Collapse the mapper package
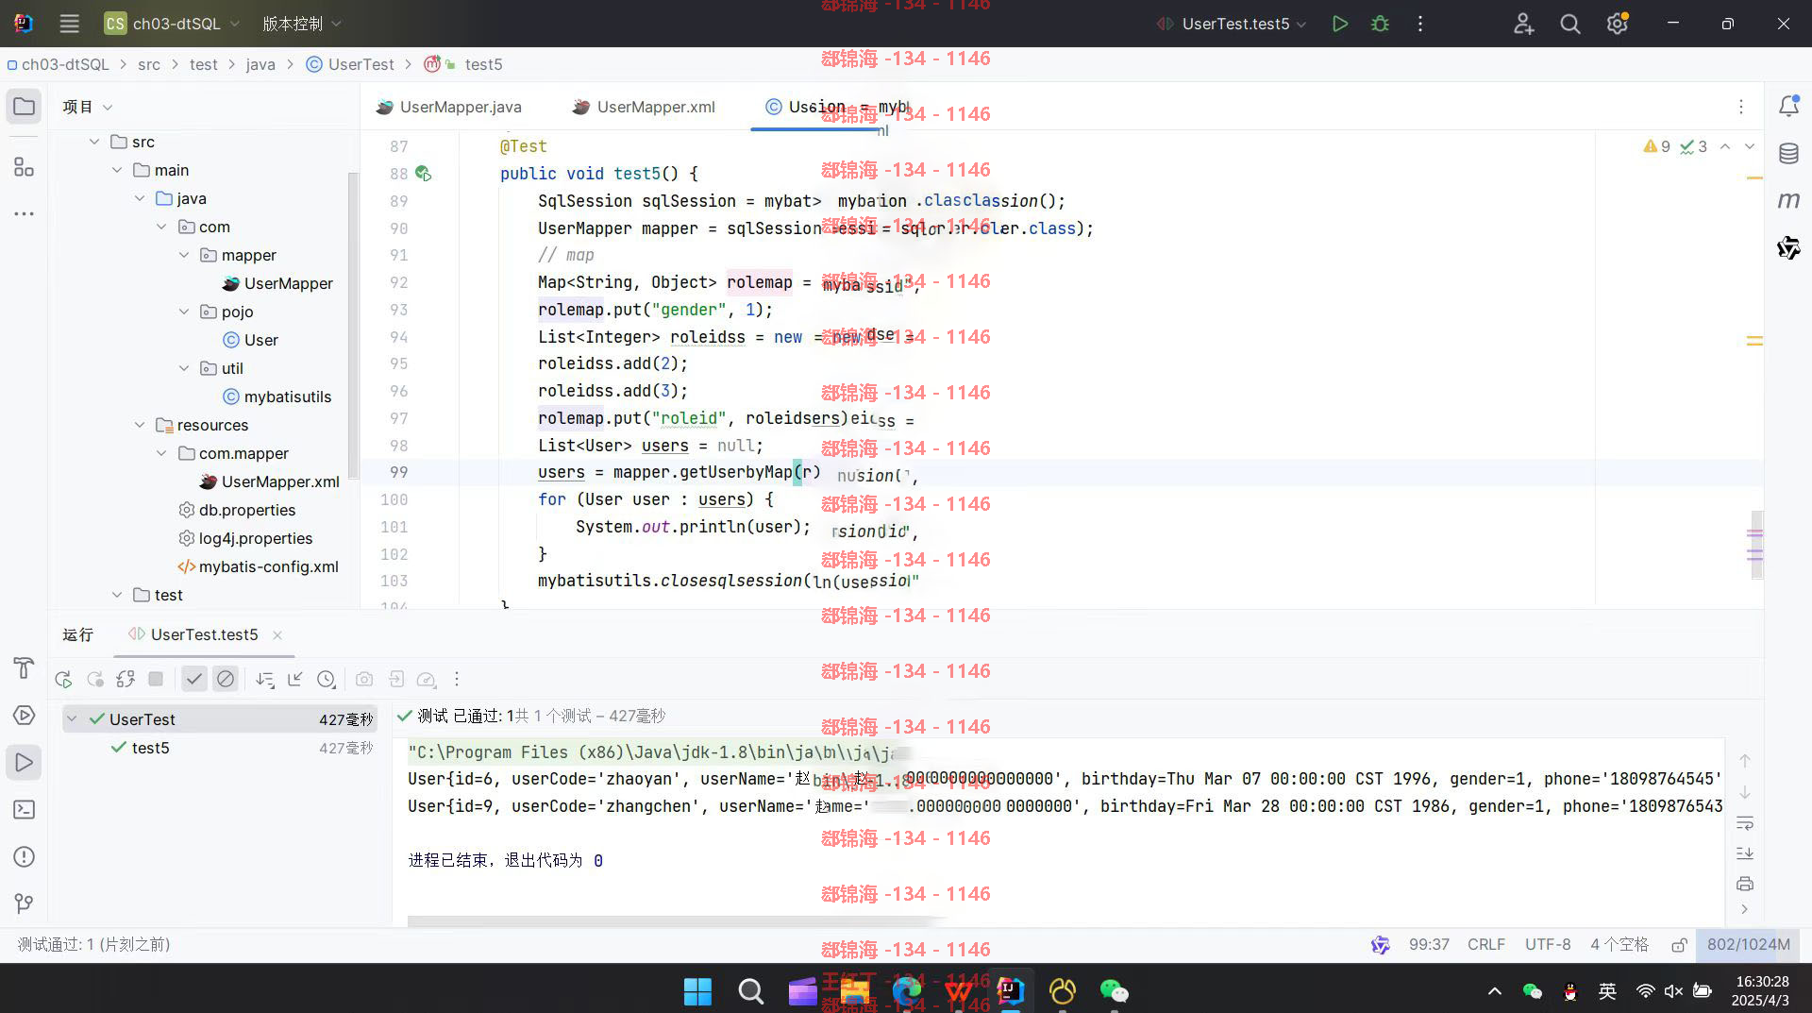Screen dimensions: 1812x1013 tap(183, 255)
